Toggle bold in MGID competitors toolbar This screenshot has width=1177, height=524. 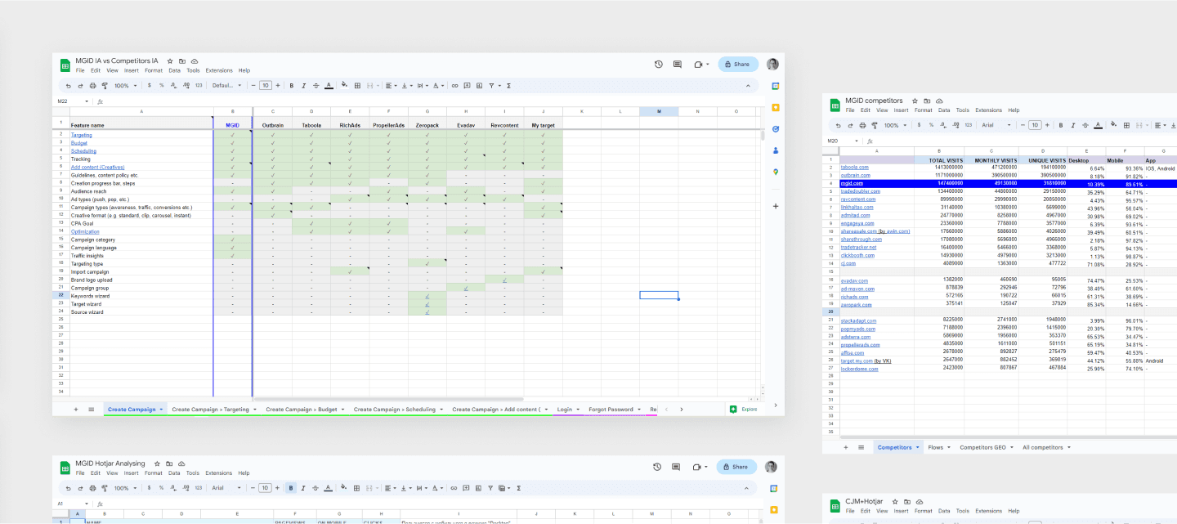(1060, 125)
